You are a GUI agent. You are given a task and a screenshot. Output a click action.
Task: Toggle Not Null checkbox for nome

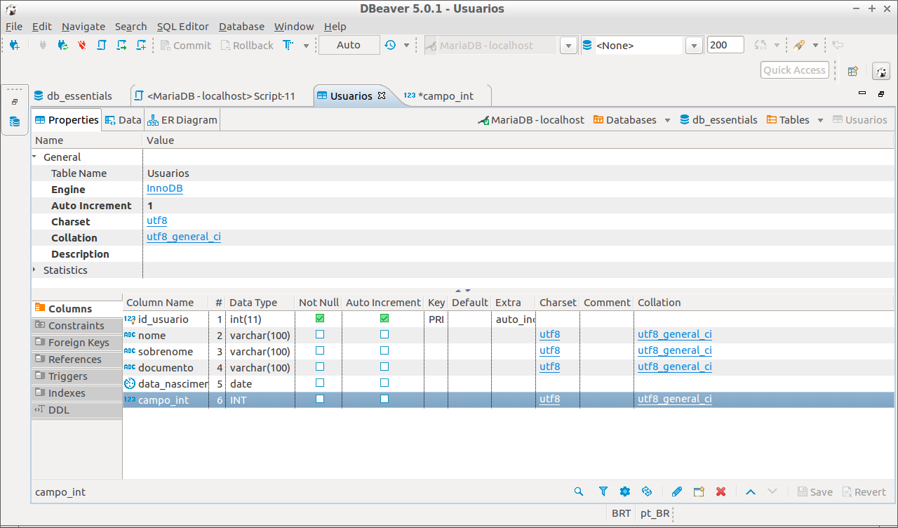coord(320,334)
